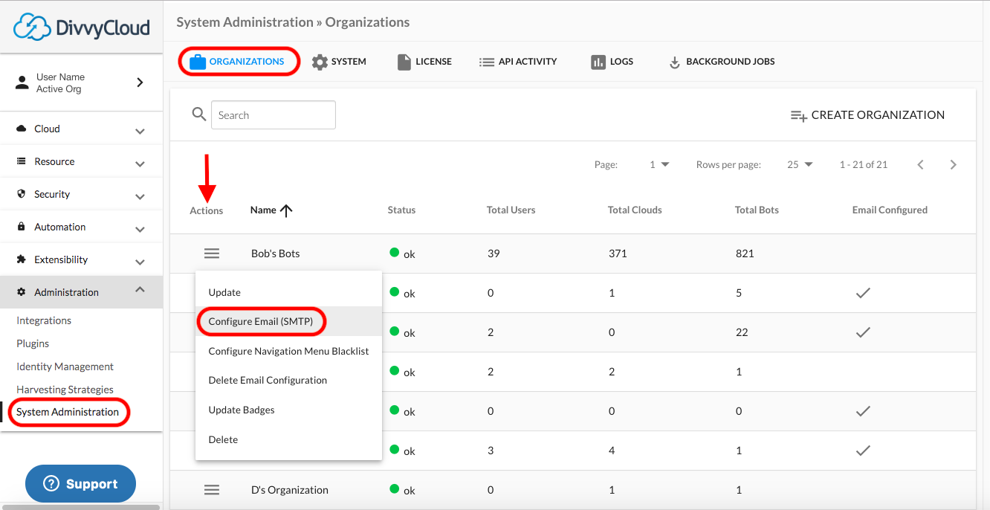Click the Total Bots column header

click(x=757, y=210)
